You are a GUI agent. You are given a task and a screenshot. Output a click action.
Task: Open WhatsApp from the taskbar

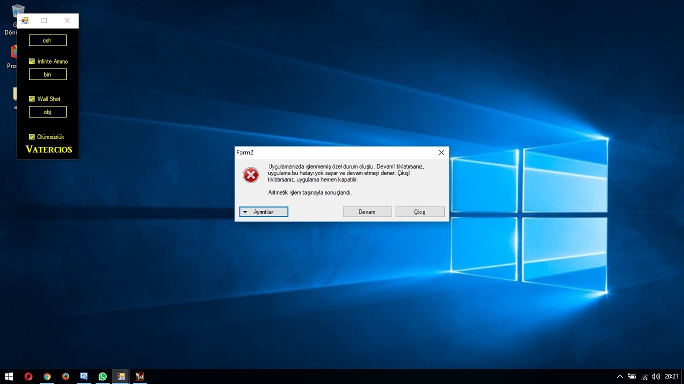point(103,376)
